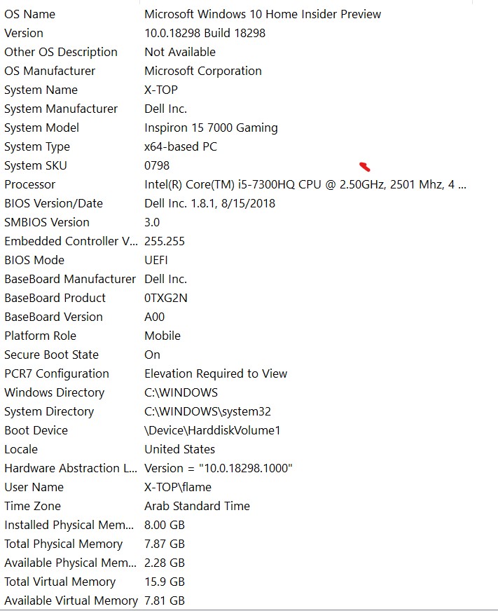Select the System Manufacturer label

point(61,109)
